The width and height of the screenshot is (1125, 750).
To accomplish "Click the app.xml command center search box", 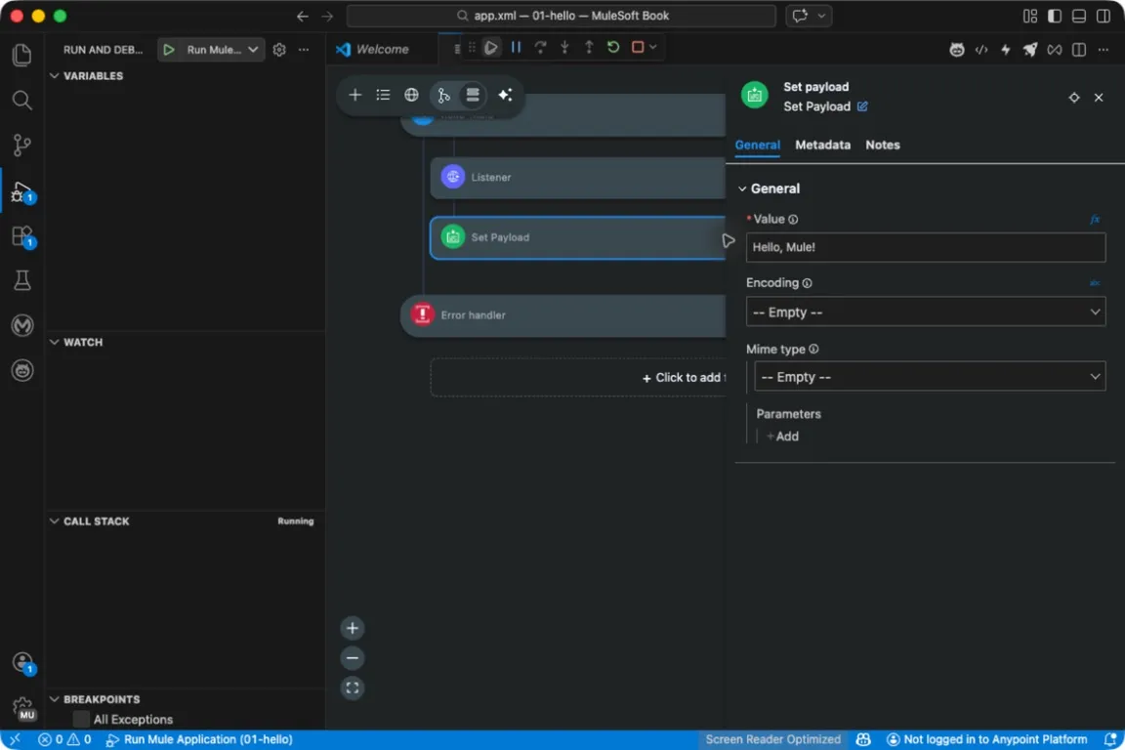I will (x=562, y=16).
